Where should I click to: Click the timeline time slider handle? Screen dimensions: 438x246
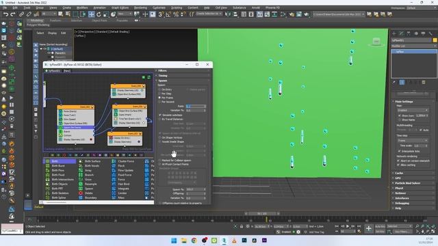pos(261,214)
